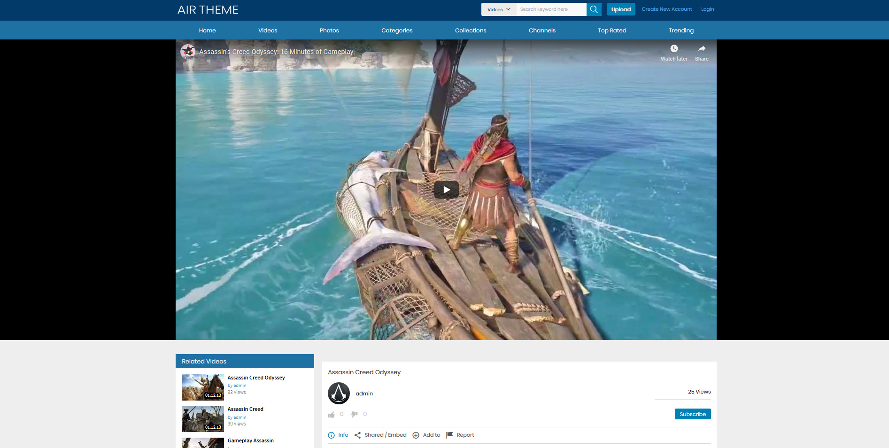This screenshot has height=448, width=889.
Task: Open the Videos search type dropdown
Action: (499, 9)
